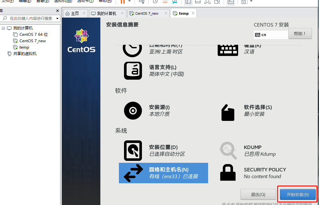Select temp VM in library tree
Screen dimensions: 319x205
[24, 47]
